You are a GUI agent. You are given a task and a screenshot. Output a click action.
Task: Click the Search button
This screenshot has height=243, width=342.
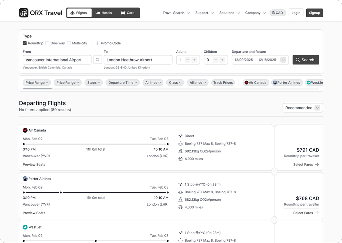306,60
